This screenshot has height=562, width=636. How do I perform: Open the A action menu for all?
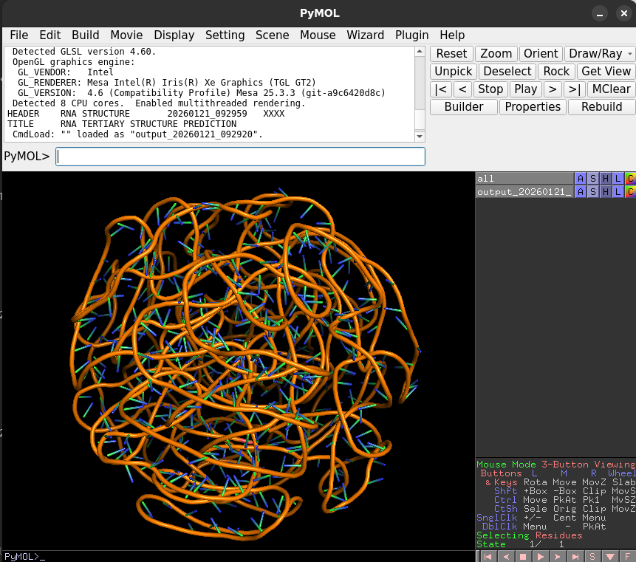point(581,179)
